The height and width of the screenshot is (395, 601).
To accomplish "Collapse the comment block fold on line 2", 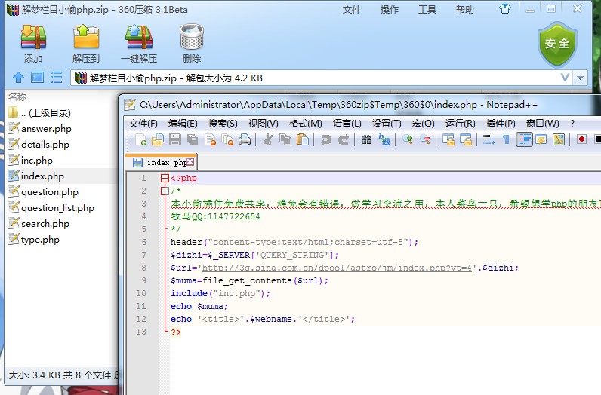I will 165,191.
